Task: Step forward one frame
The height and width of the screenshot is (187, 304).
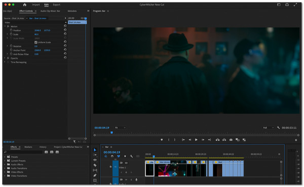Action: coord(203,140)
